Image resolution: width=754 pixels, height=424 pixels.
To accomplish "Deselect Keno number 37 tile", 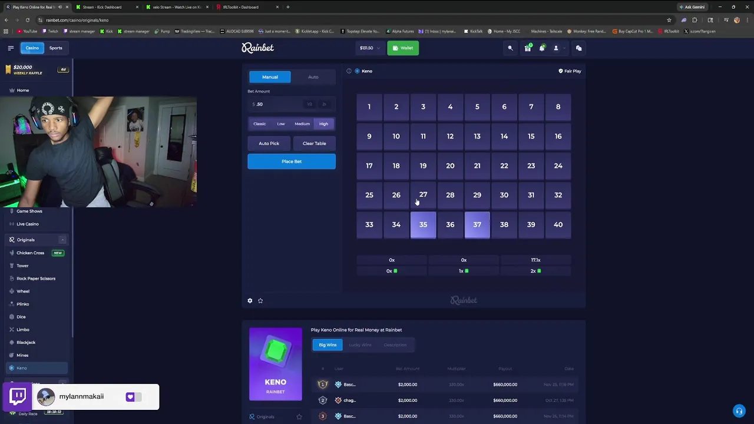I will [x=477, y=224].
